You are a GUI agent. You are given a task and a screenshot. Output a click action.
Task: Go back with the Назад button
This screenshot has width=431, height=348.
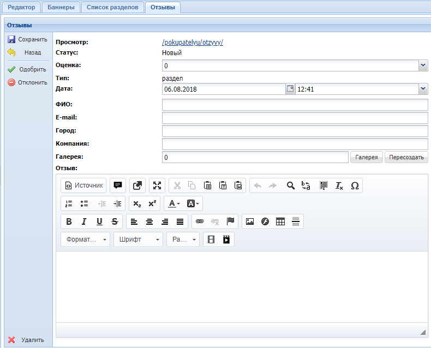pyautogui.click(x=27, y=52)
